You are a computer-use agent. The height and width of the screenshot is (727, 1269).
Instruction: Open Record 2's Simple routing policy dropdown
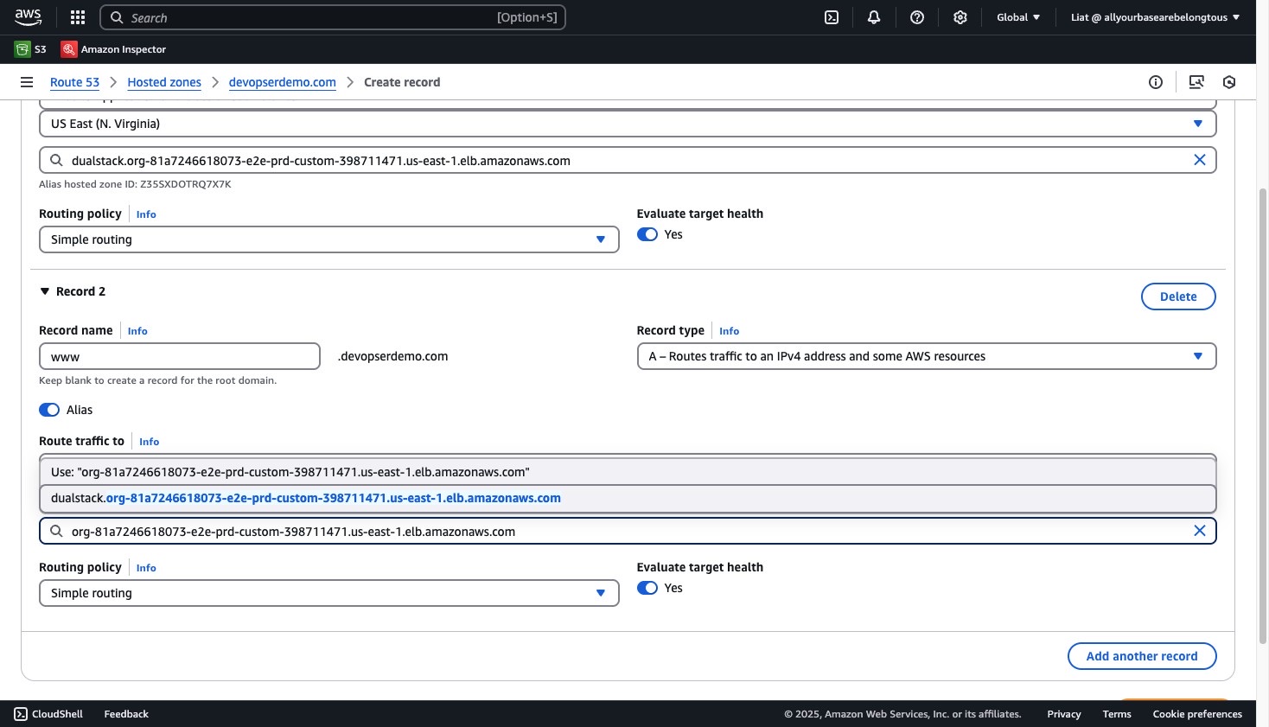(x=329, y=593)
